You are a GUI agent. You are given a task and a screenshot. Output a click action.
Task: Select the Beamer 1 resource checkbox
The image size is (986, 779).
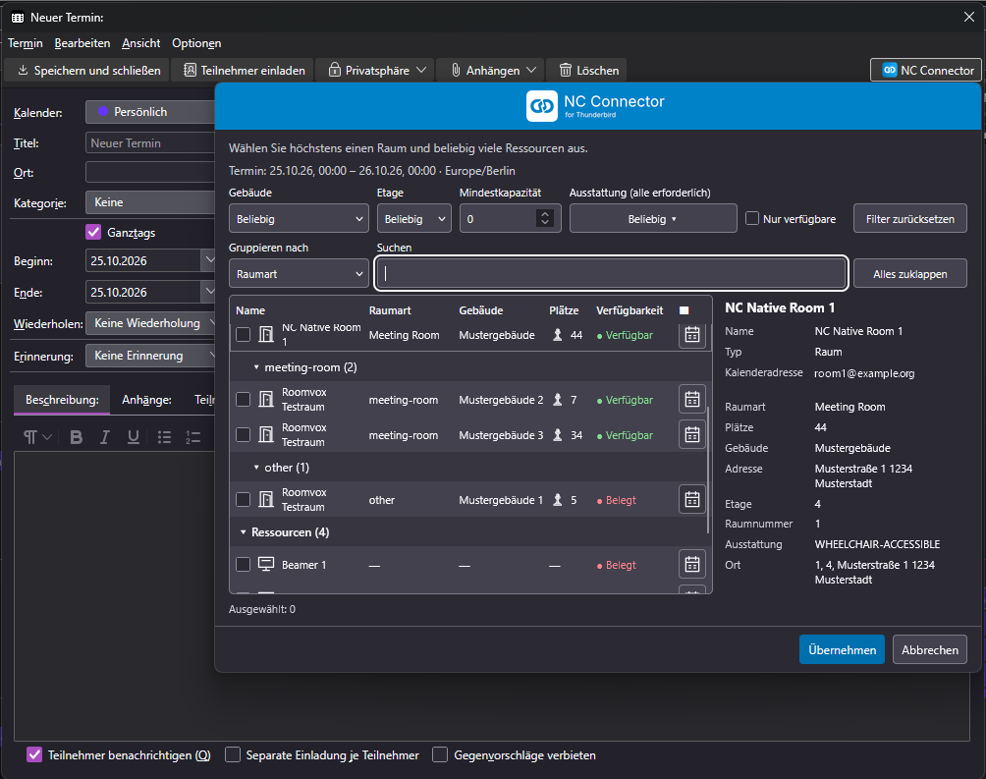point(243,564)
